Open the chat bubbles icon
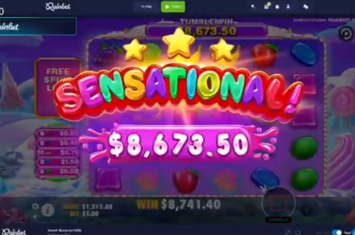Screen dimensions: 355x235 pos(306,7)
